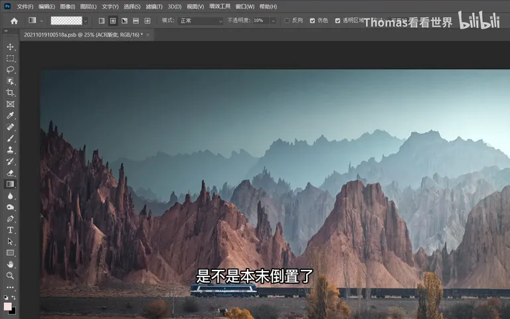Screen dimensions: 510x319
Task: Open the 帮助(H) menu
Action: pyautogui.click(x=268, y=7)
